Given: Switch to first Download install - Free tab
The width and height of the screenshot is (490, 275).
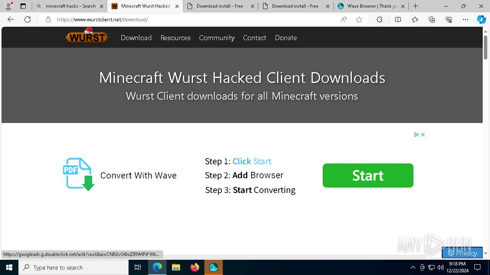Looking at the screenshot, I should (220, 6).
